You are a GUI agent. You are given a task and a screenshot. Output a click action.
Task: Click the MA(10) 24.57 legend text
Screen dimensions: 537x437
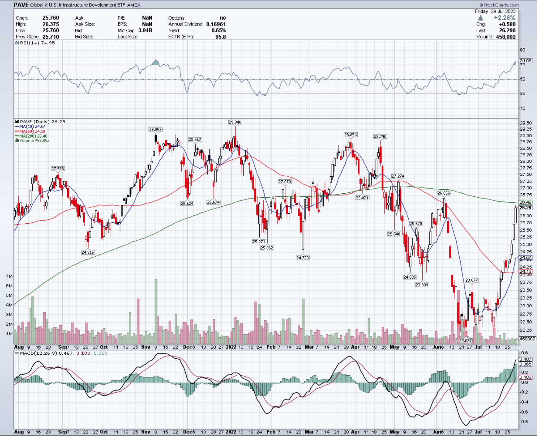pos(32,126)
